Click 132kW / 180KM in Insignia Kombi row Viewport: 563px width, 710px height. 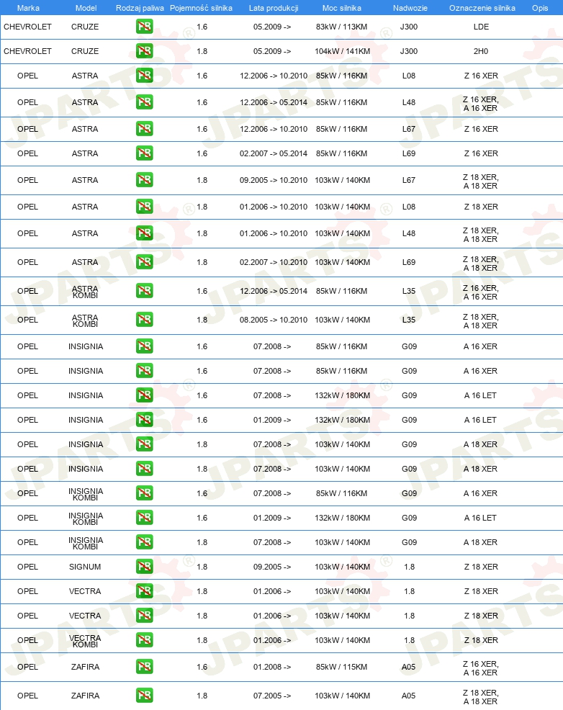point(342,518)
